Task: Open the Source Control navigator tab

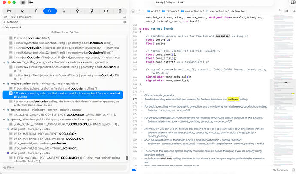Action: click(23, 11)
